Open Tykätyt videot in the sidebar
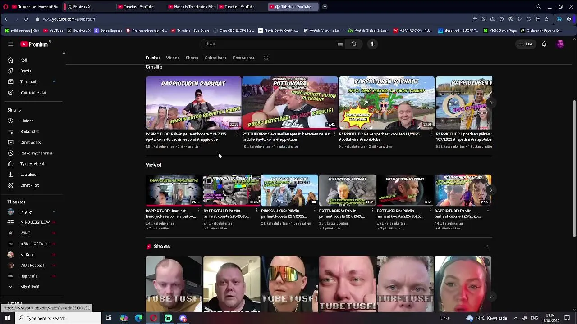 32,164
